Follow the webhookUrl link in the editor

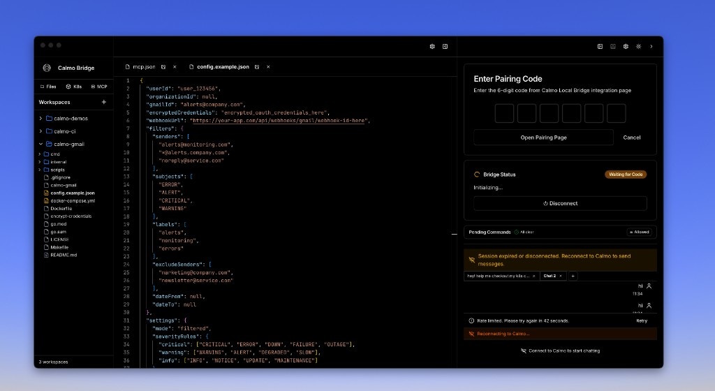click(x=279, y=121)
